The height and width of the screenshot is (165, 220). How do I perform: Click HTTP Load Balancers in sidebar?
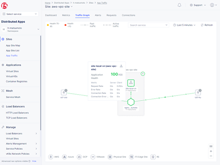17,113
